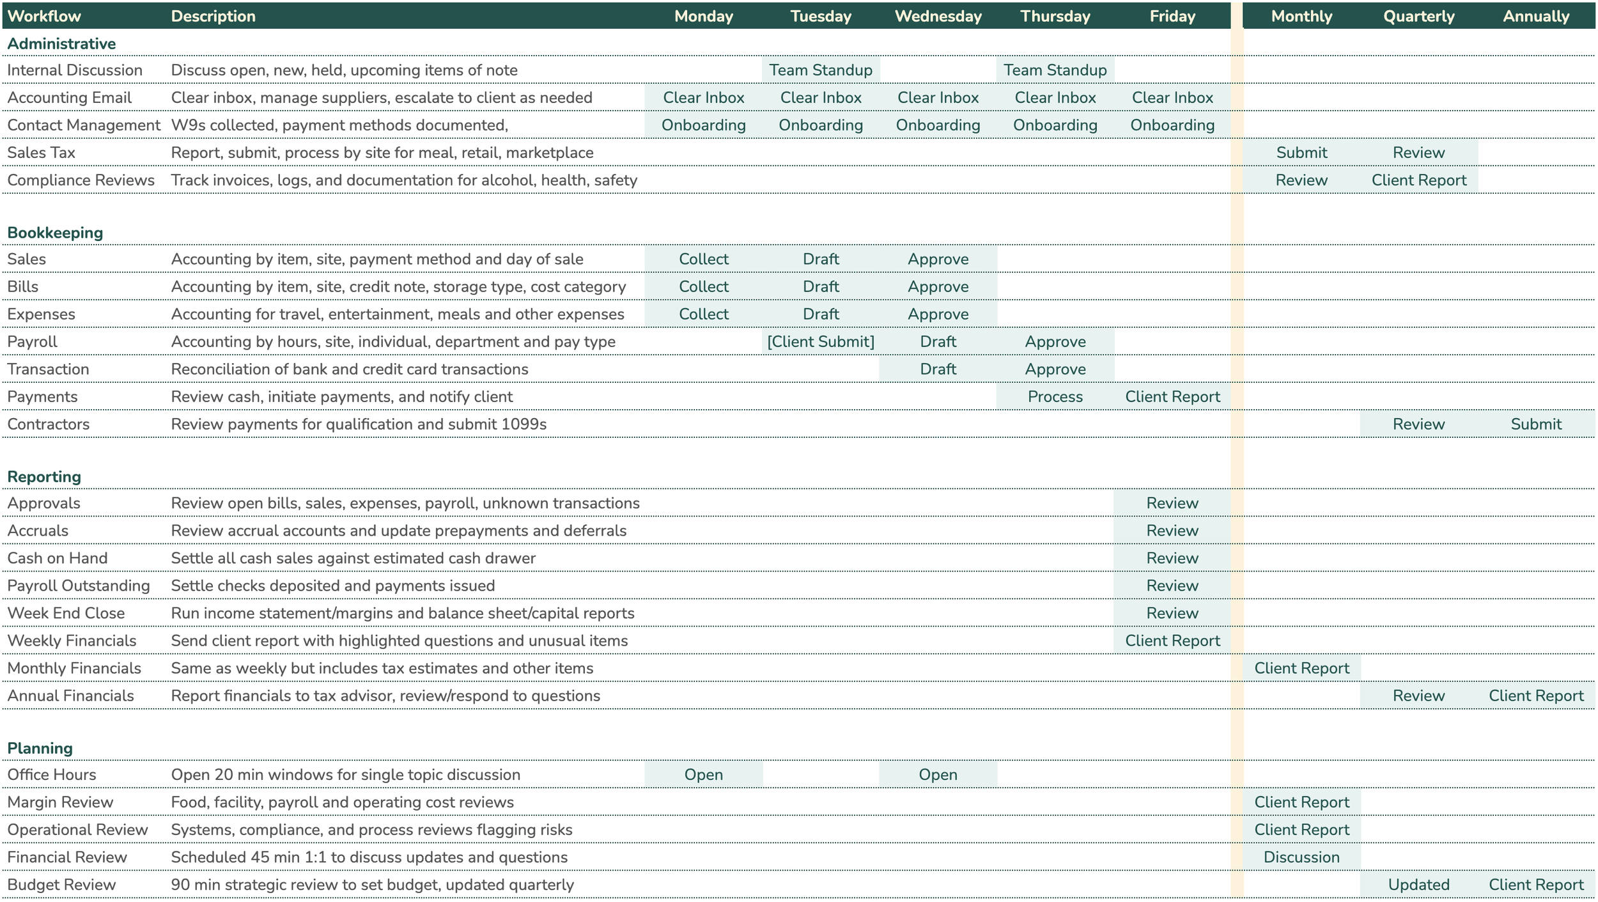Click the [Client Submit] Payroll cell
Image resolution: width=1598 pixels, height=902 pixels.
[x=820, y=341]
